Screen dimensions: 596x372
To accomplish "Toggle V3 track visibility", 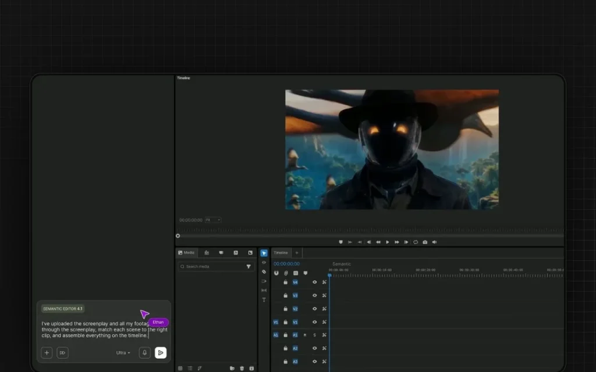I will coord(315,295).
